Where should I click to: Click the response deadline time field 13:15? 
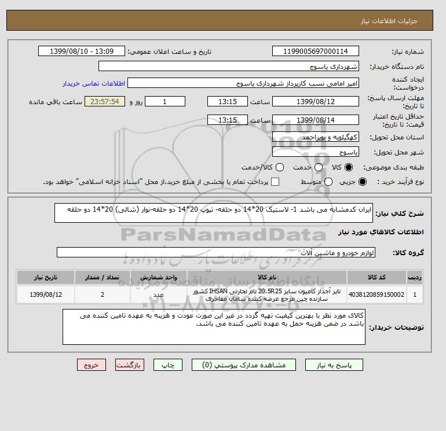(228, 101)
